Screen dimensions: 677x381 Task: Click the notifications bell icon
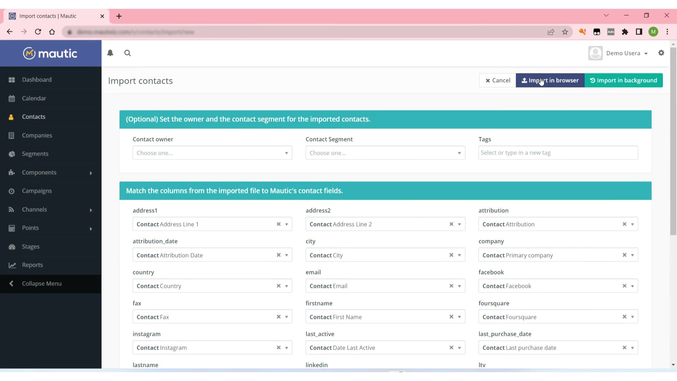(110, 53)
